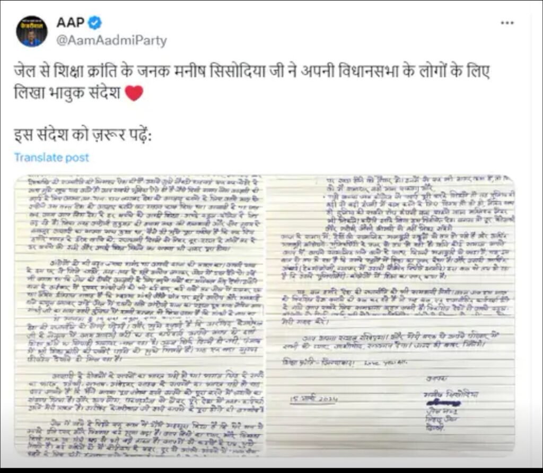Click the 'इस संदेश को ज़रूर पढ़ें' line
The height and width of the screenshot is (473, 543).
coord(83,135)
